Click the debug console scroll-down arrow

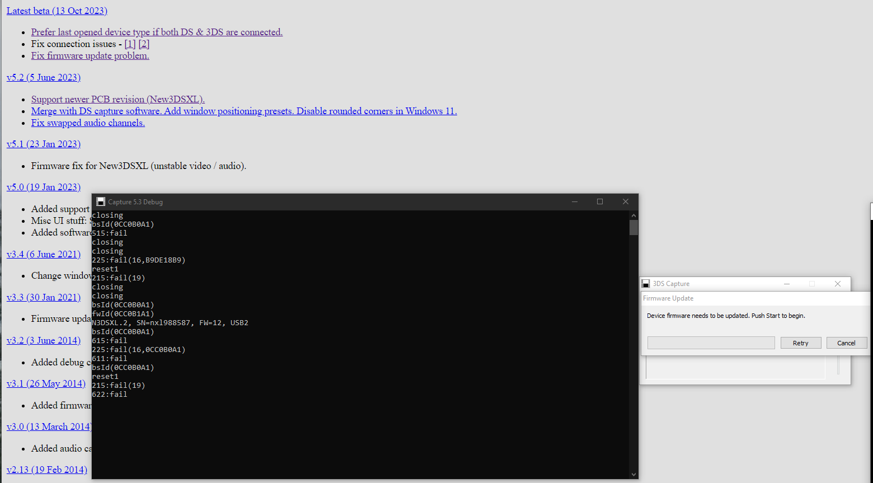[633, 475]
